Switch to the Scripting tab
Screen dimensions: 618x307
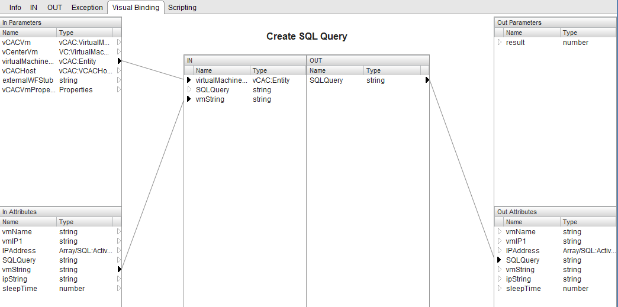pos(182,8)
